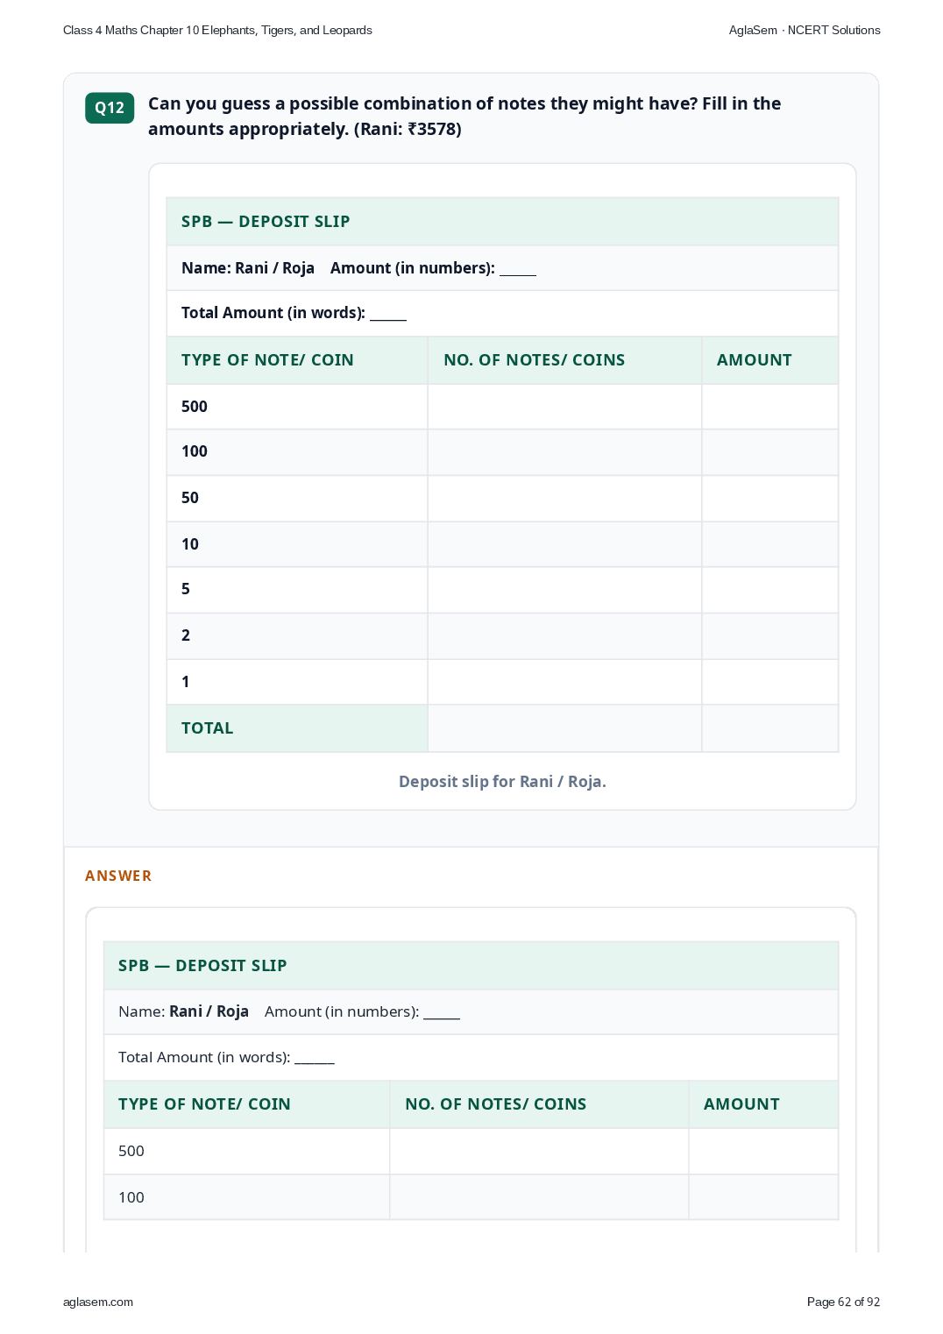Click the Amount cell for 100 in answer table

click(x=763, y=1197)
